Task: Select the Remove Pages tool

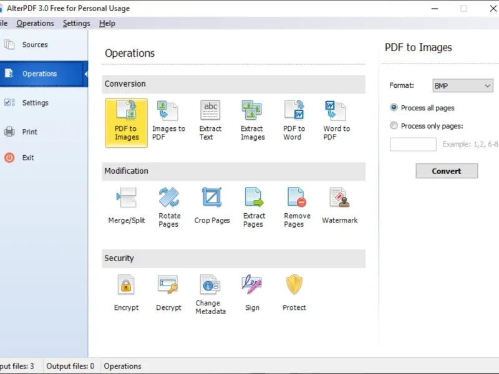Action: click(x=297, y=208)
